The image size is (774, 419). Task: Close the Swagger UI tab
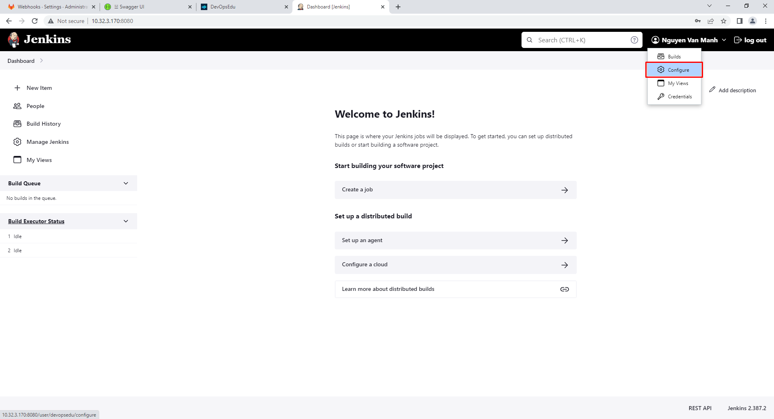click(x=190, y=7)
